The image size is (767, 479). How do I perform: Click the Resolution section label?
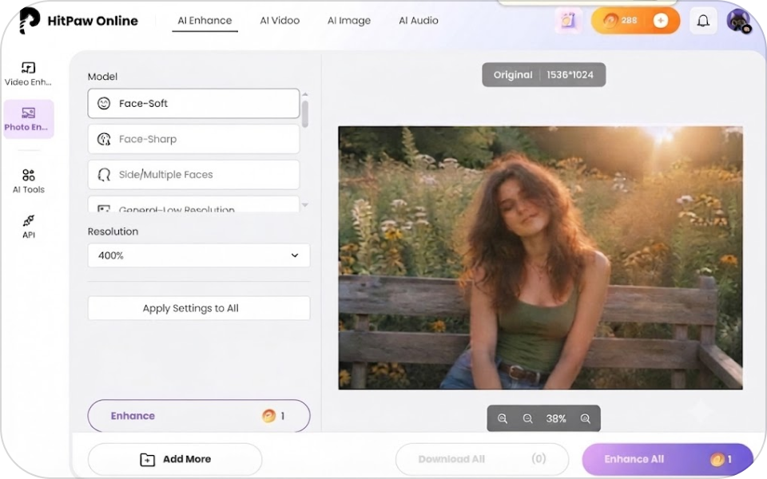113,232
